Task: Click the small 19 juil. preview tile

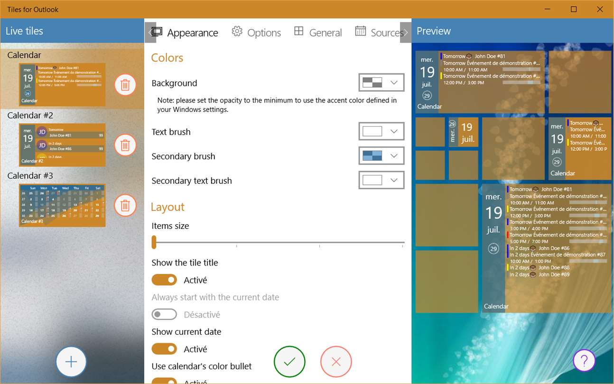Action: 464,132
